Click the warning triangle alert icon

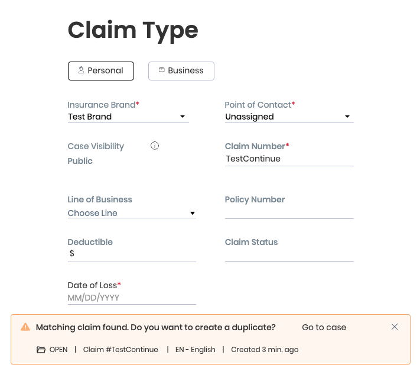click(25, 327)
